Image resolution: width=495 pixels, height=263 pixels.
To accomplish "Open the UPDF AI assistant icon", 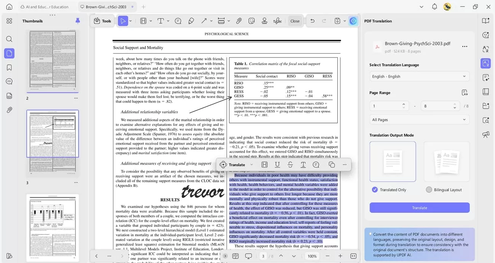I will [x=353, y=21].
